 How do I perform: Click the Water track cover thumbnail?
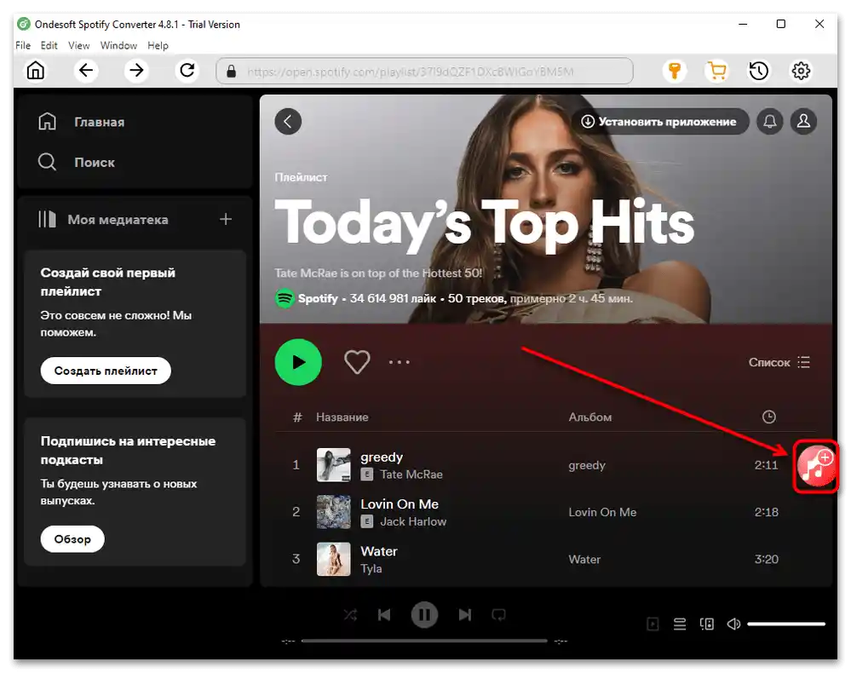(x=334, y=559)
